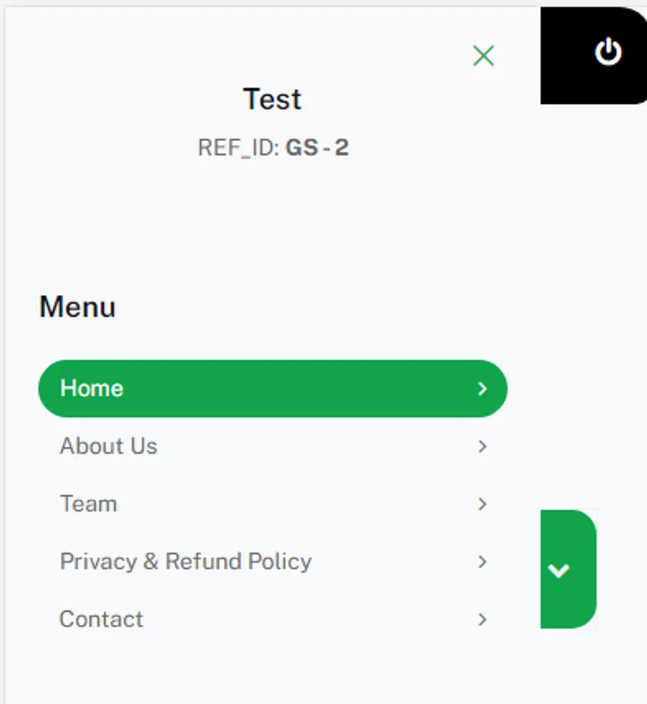Navigate to the Contact page
647x704 pixels.
[102, 620]
